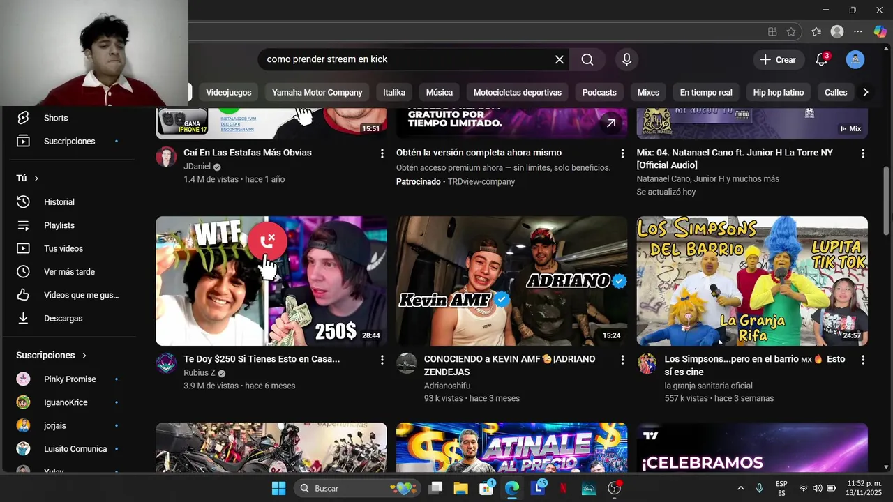Select the Yamaha Motor Company chip
Viewport: 893px width, 502px height.
point(317,92)
